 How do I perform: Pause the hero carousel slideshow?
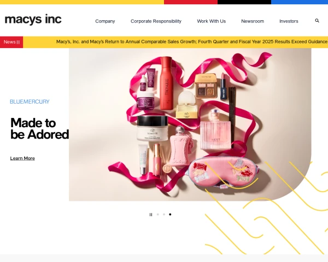[151, 215]
